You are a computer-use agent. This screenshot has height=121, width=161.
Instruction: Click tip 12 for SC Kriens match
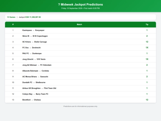(x=147, y=42)
